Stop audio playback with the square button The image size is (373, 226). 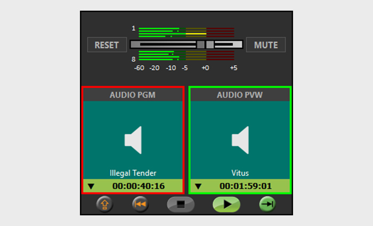181,205
